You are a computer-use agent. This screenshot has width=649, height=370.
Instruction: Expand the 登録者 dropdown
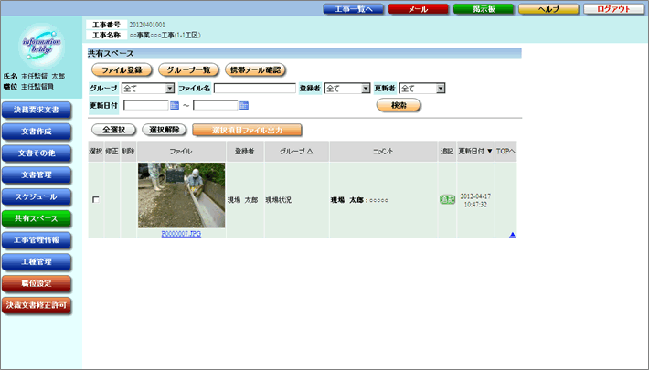tap(364, 89)
